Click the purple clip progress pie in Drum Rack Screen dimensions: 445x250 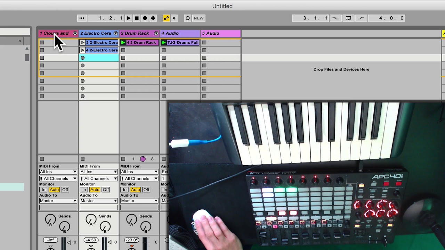143,159
